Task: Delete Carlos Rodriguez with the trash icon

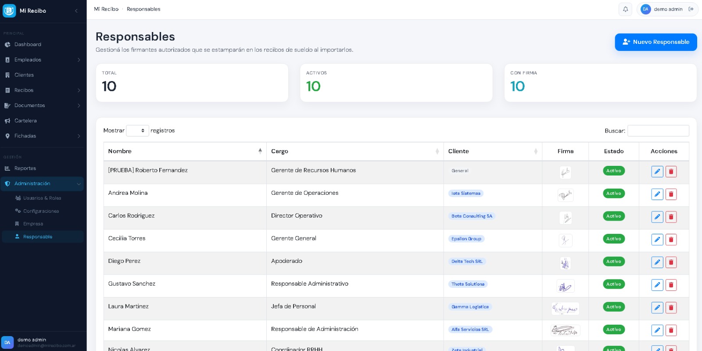Action: [671, 217]
